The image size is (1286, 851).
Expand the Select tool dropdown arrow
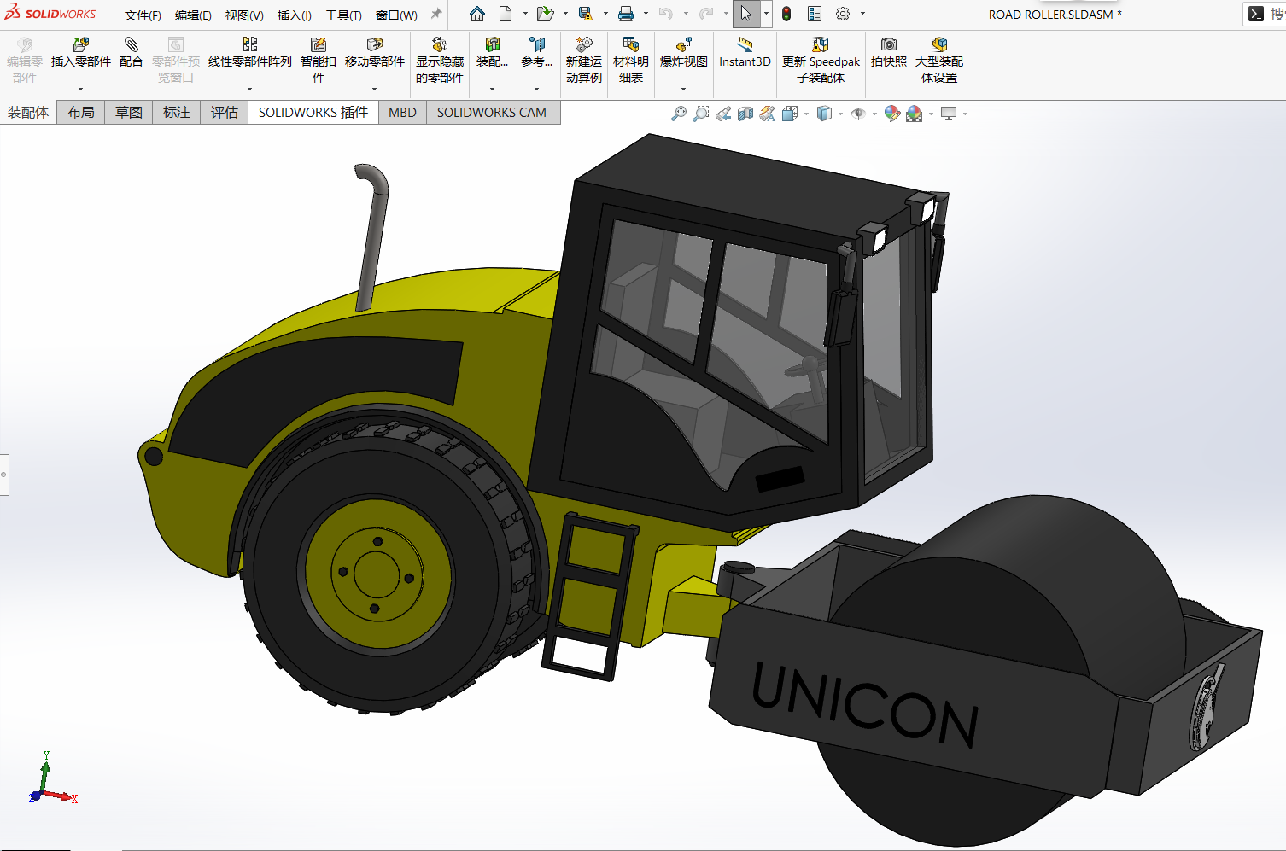(x=766, y=14)
